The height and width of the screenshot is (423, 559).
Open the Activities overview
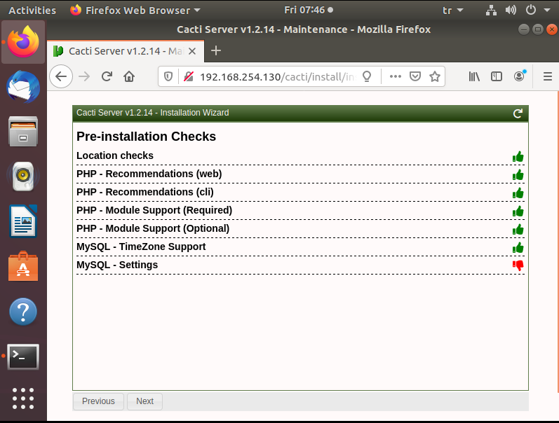point(32,10)
